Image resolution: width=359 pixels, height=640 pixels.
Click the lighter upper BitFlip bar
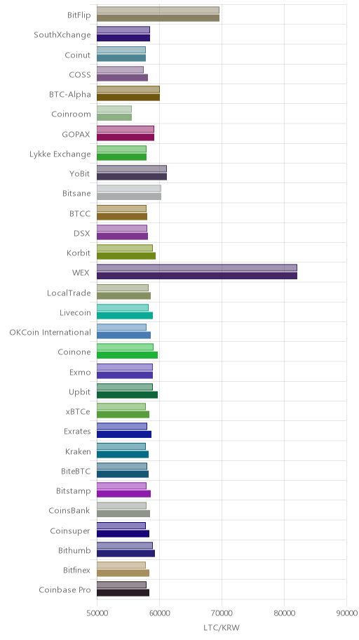coord(158,11)
